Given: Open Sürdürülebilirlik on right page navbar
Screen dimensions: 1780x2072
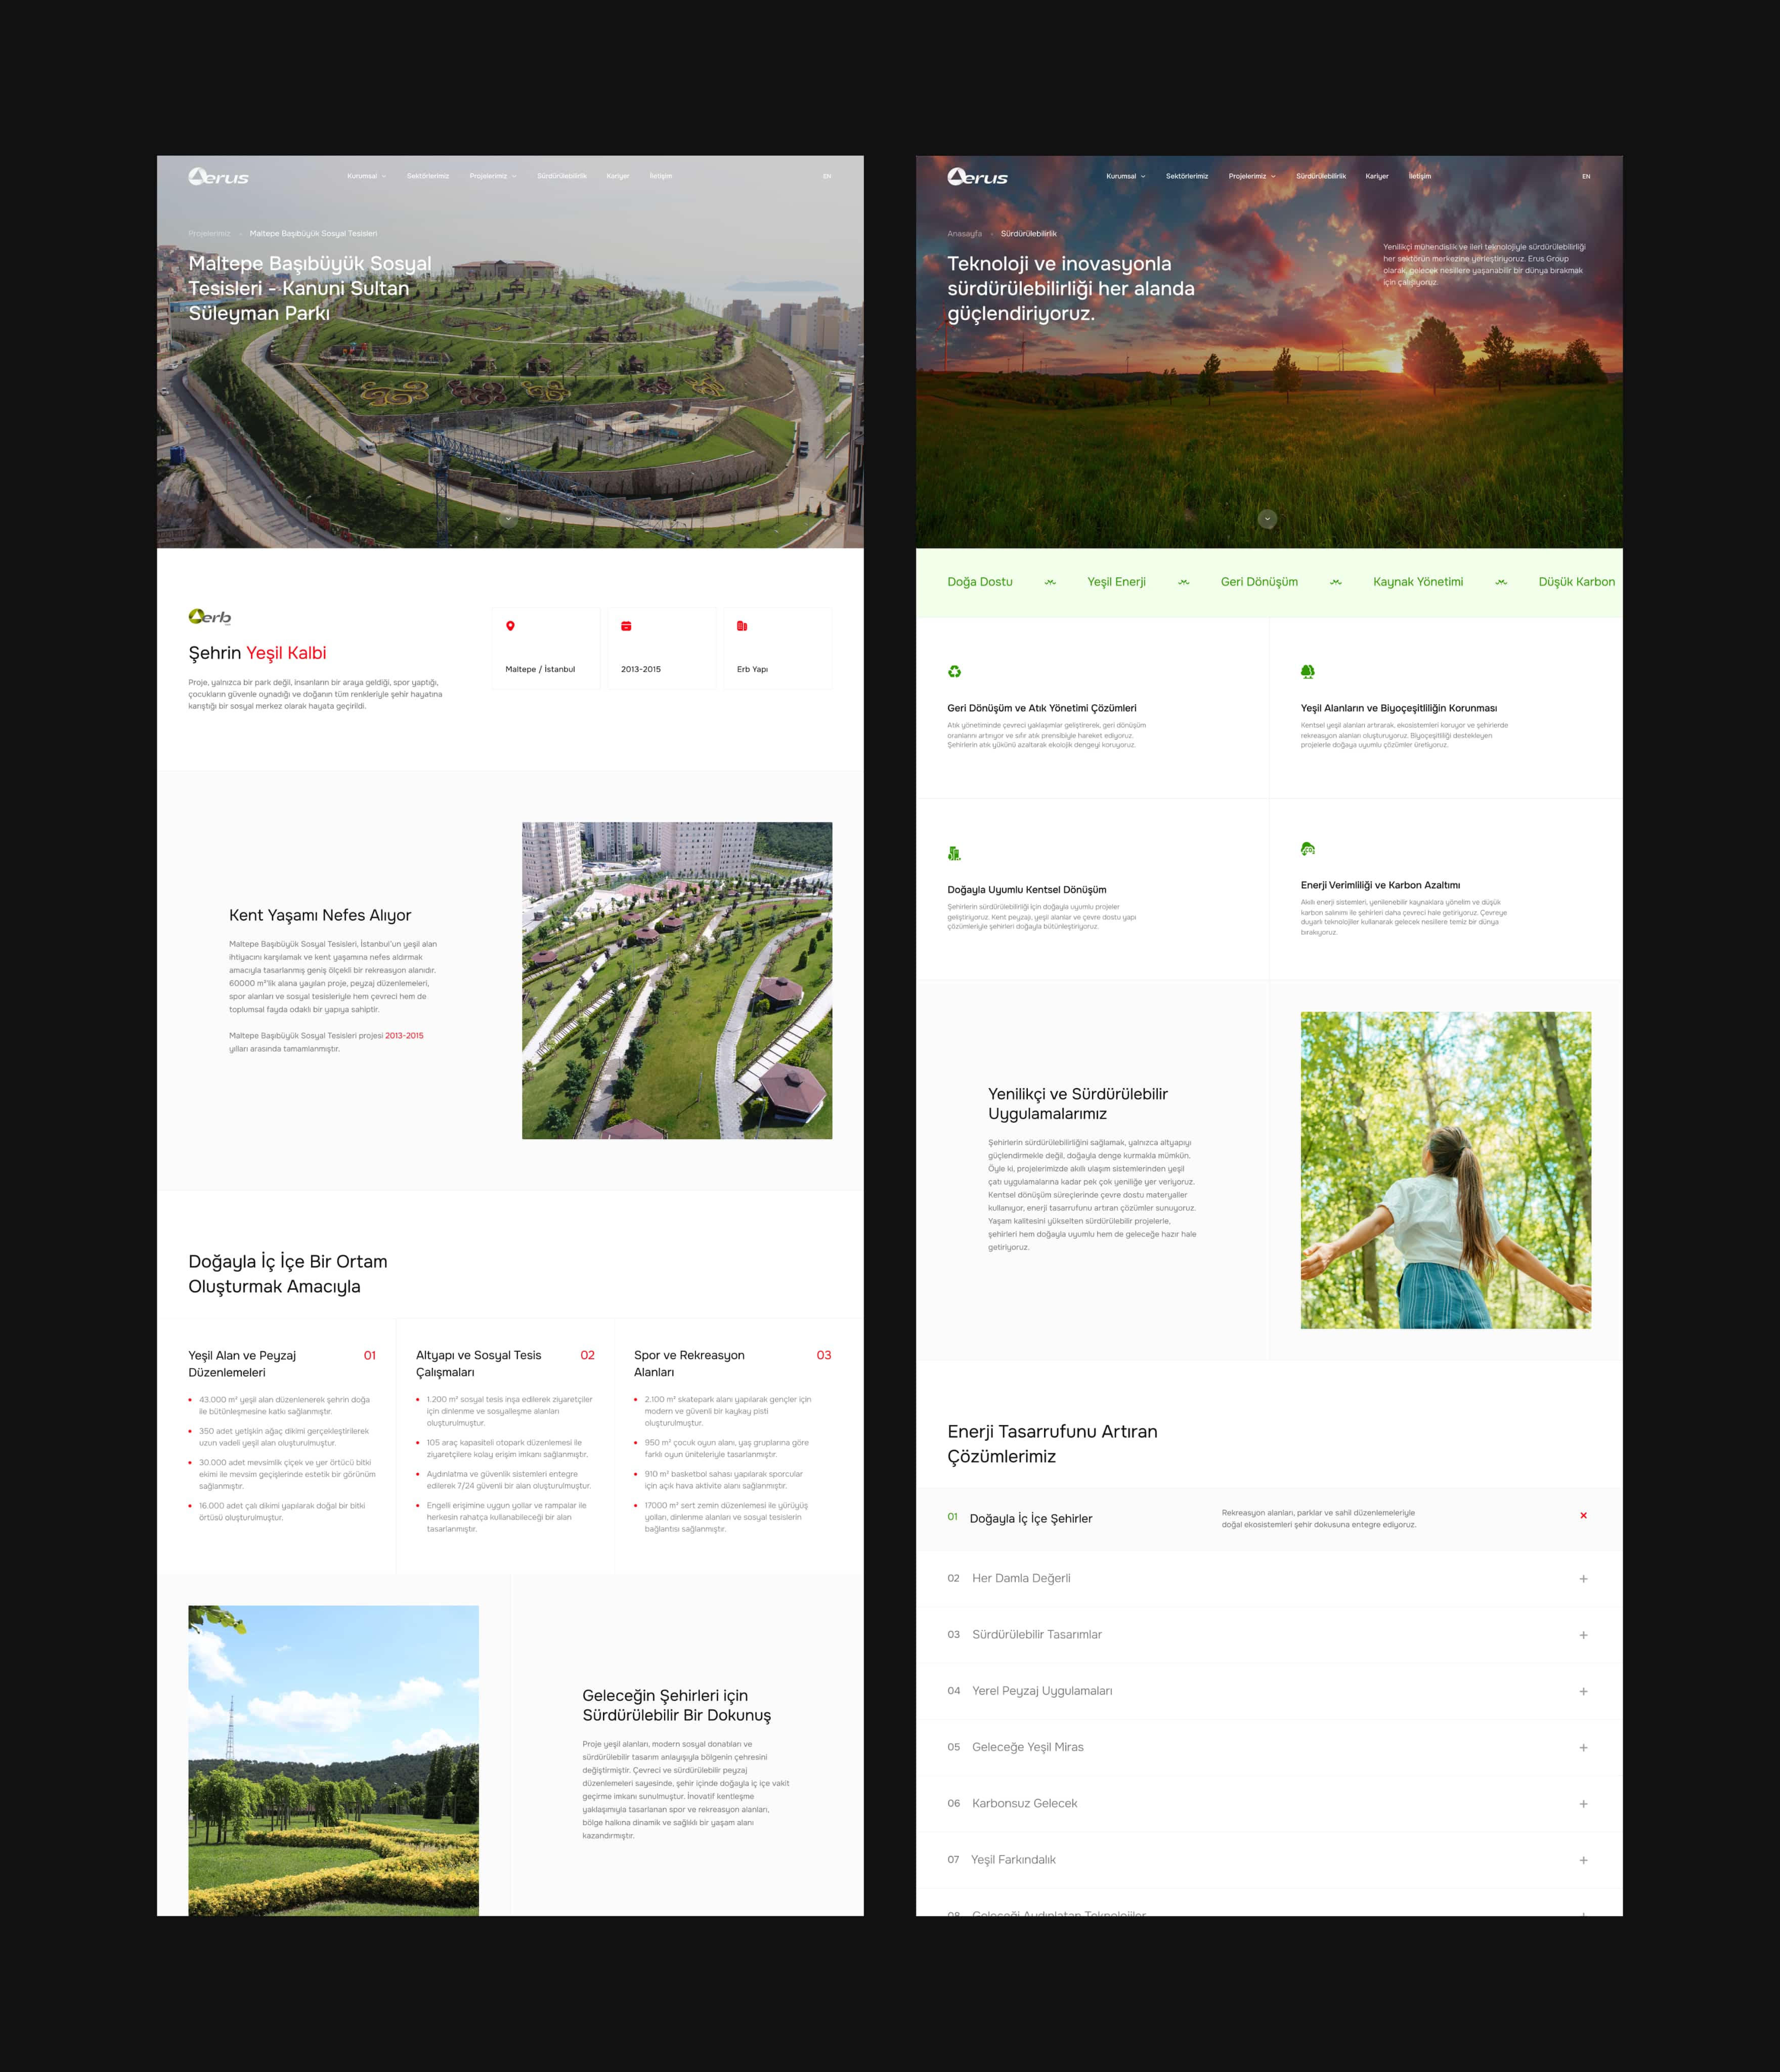Looking at the screenshot, I should (x=1321, y=176).
